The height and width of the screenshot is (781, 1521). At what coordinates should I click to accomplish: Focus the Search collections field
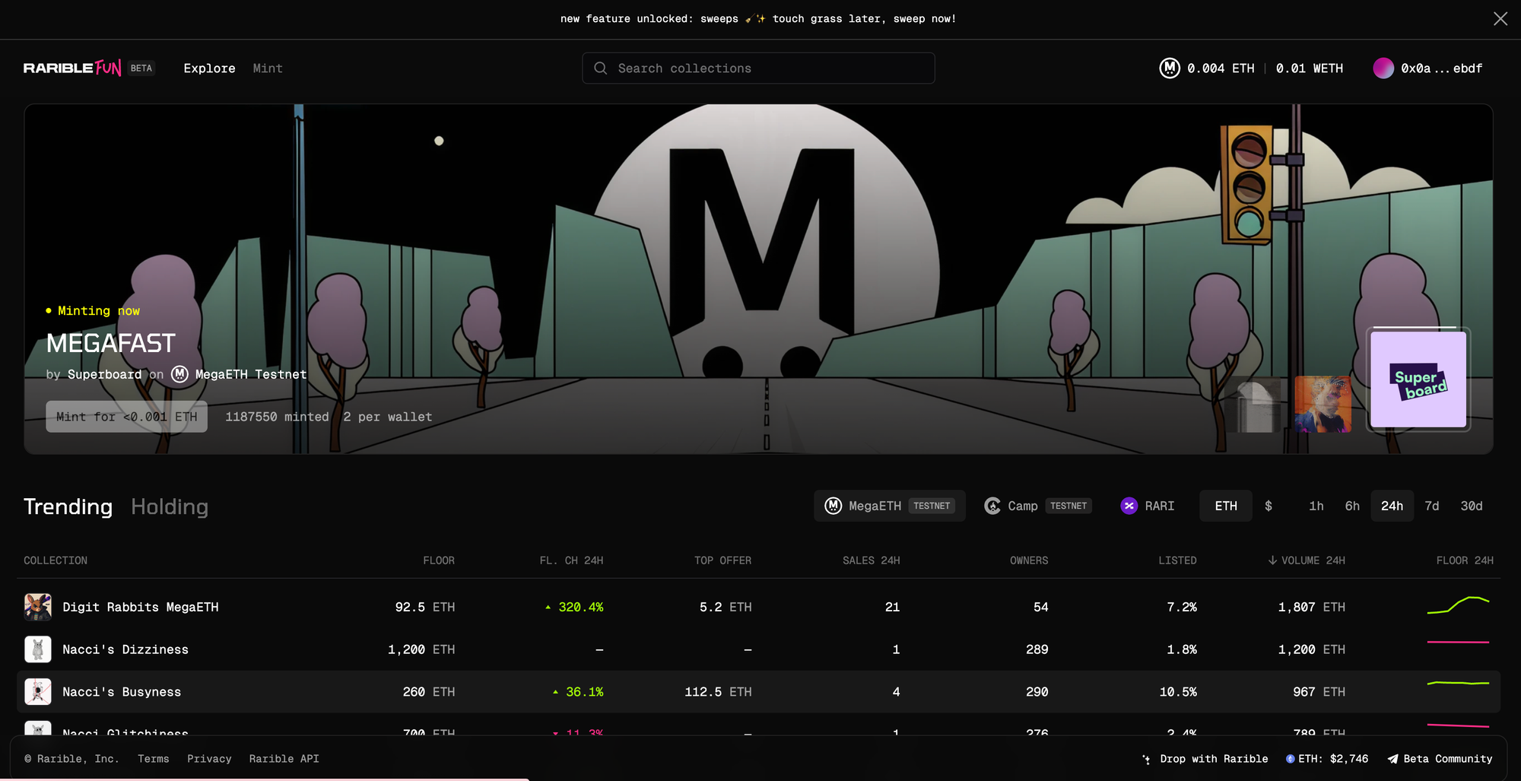(758, 68)
